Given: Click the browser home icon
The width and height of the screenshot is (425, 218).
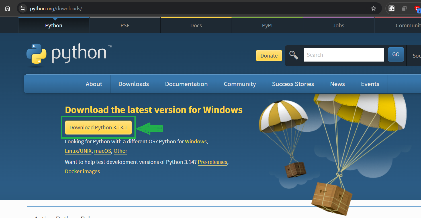Looking at the screenshot, I should tap(7, 9).
